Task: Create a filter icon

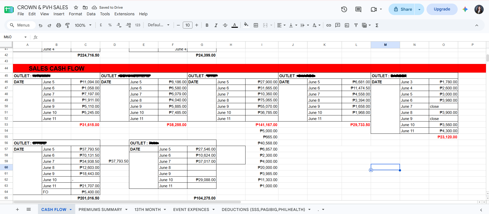Action: [x=356, y=25]
